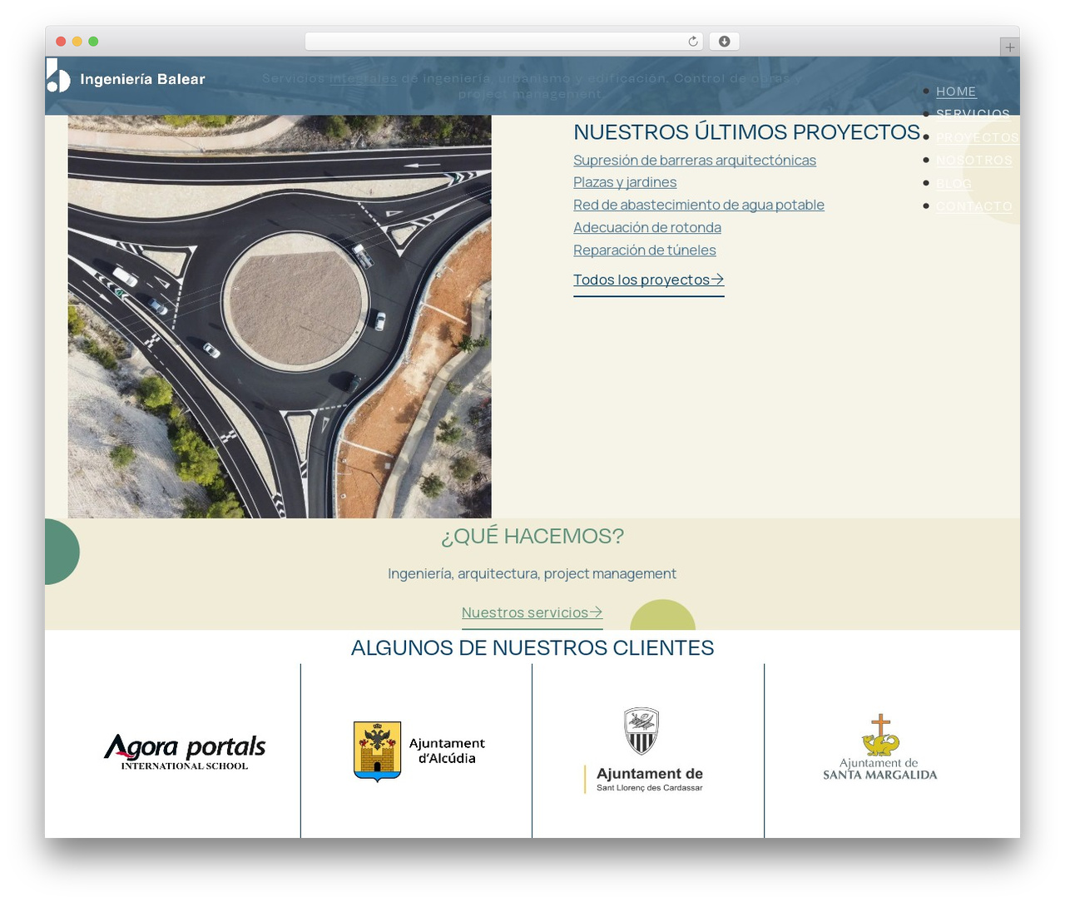The height and width of the screenshot is (902, 1065).
Task: Open the Plazas y jardines project
Action: (x=625, y=182)
